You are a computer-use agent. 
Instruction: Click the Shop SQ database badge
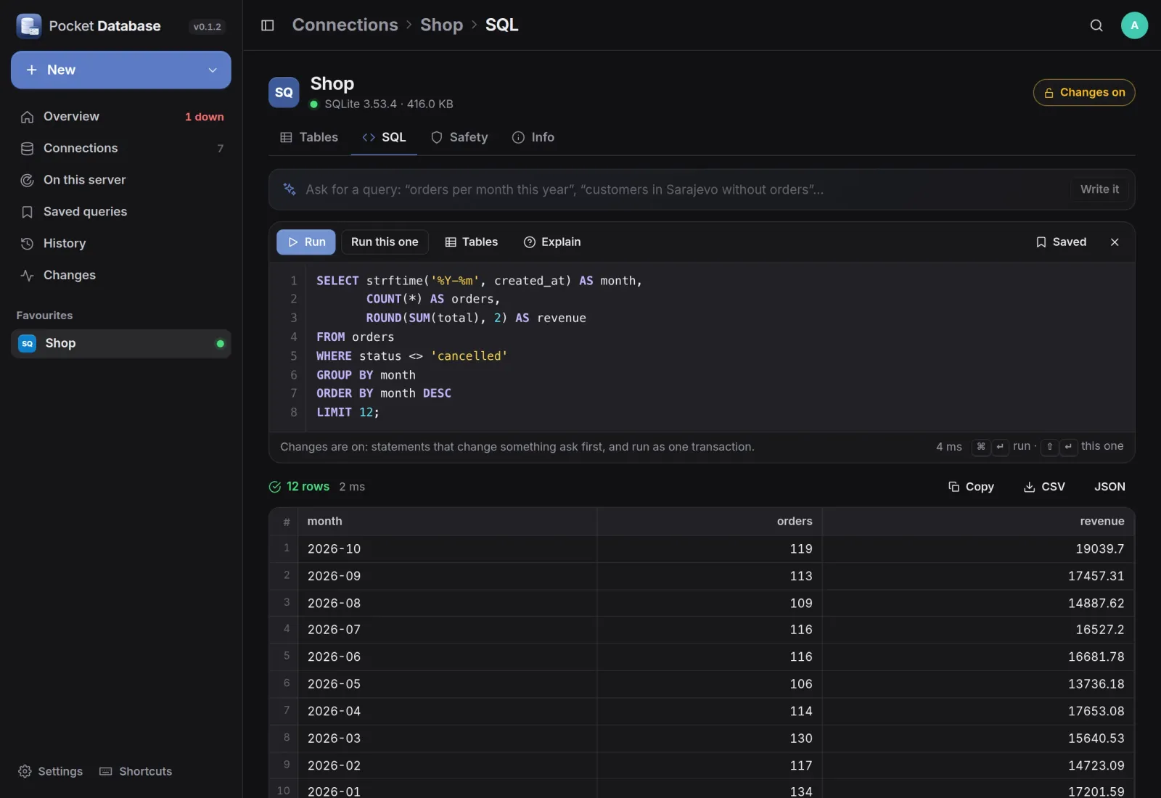click(x=284, y=92)
